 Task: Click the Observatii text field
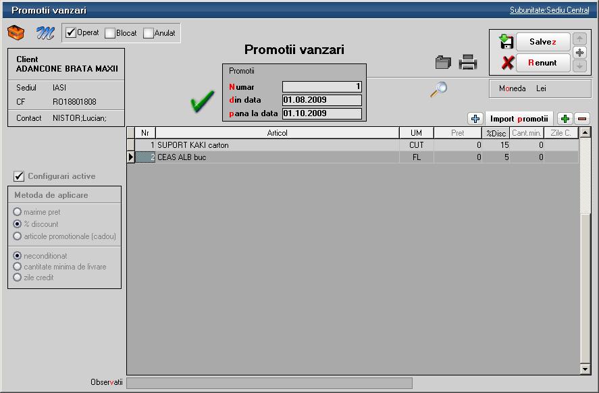[269, 383]
